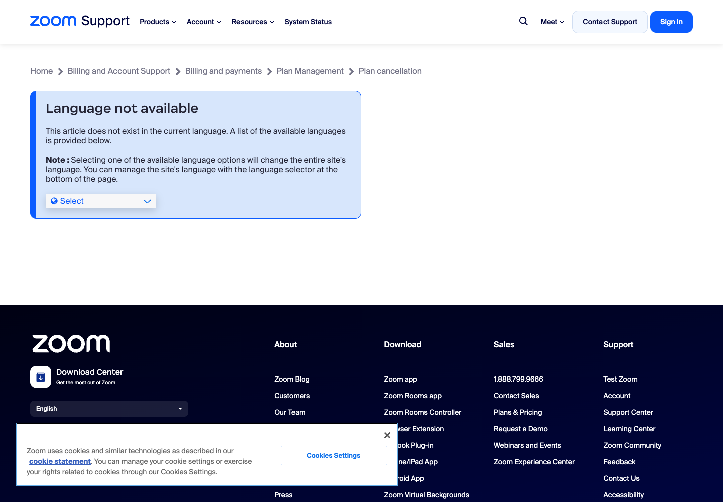
Task: Open Billing and payments breadcrumb
Action: pyautogui.click(x=223, y=71)
